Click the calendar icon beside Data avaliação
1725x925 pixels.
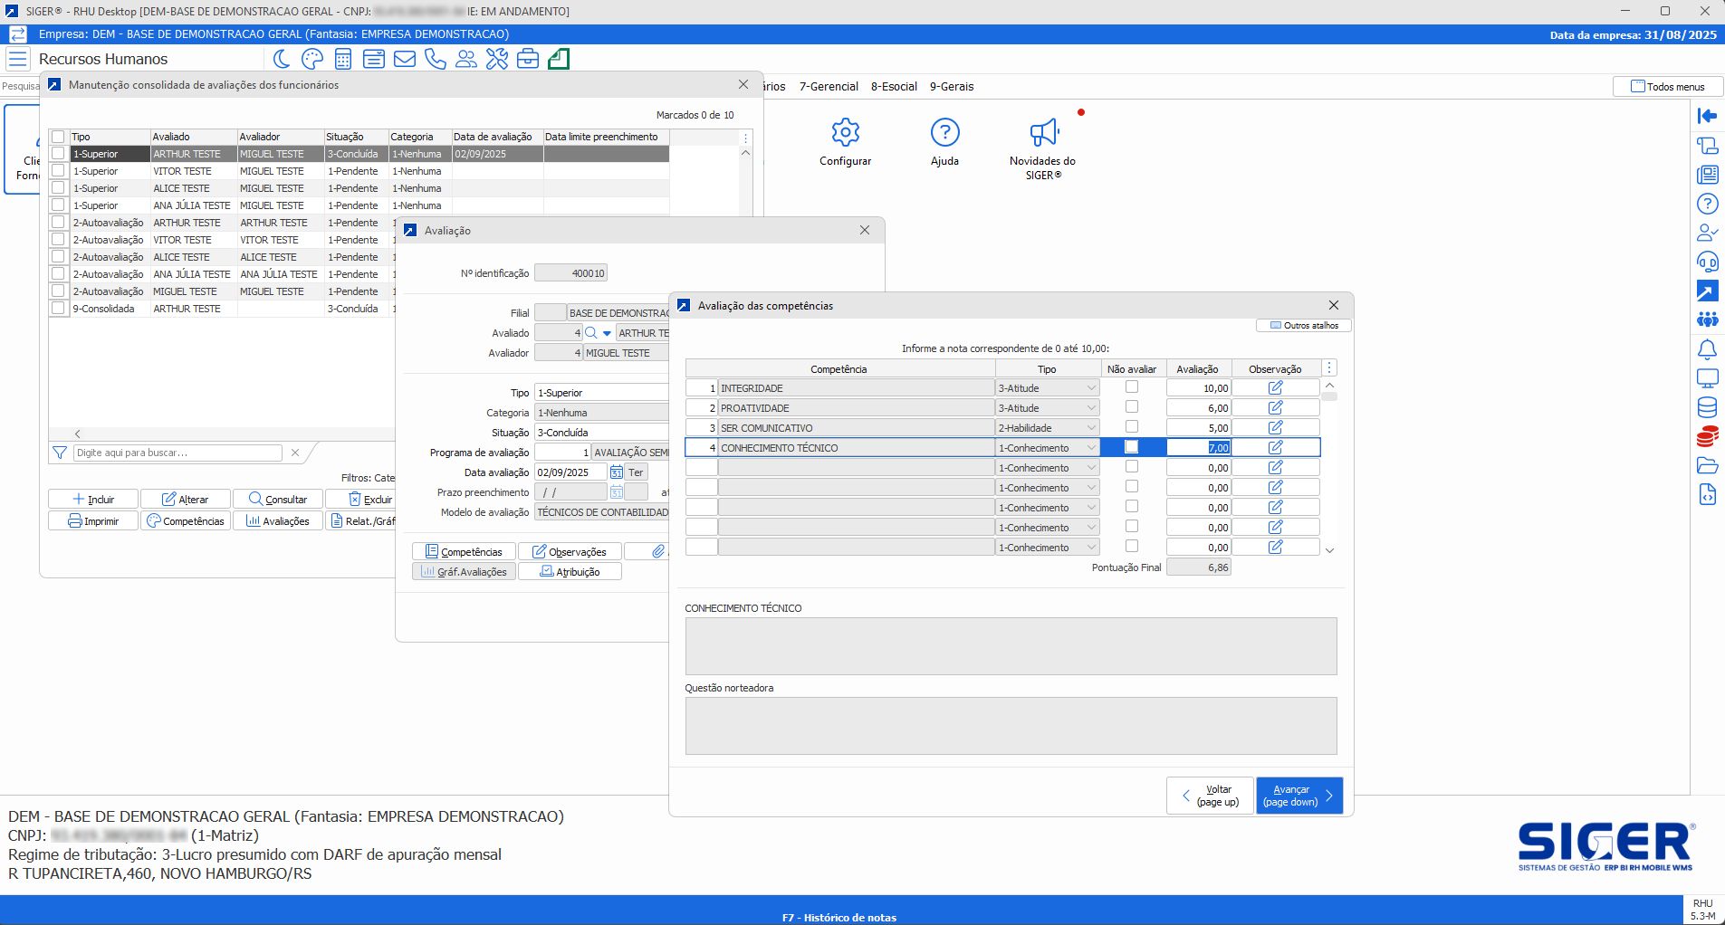tap(617, 472)
